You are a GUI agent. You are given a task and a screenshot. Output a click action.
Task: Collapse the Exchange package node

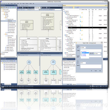[x=3, y=14]
